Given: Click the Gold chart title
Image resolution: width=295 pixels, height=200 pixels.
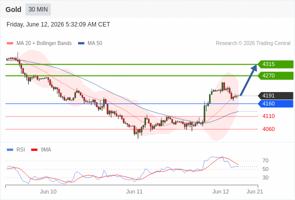Looking at the screenshot, I should point(13,9).
